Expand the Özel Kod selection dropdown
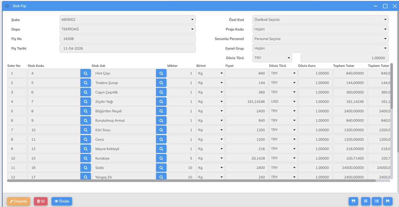 (320, 20)
